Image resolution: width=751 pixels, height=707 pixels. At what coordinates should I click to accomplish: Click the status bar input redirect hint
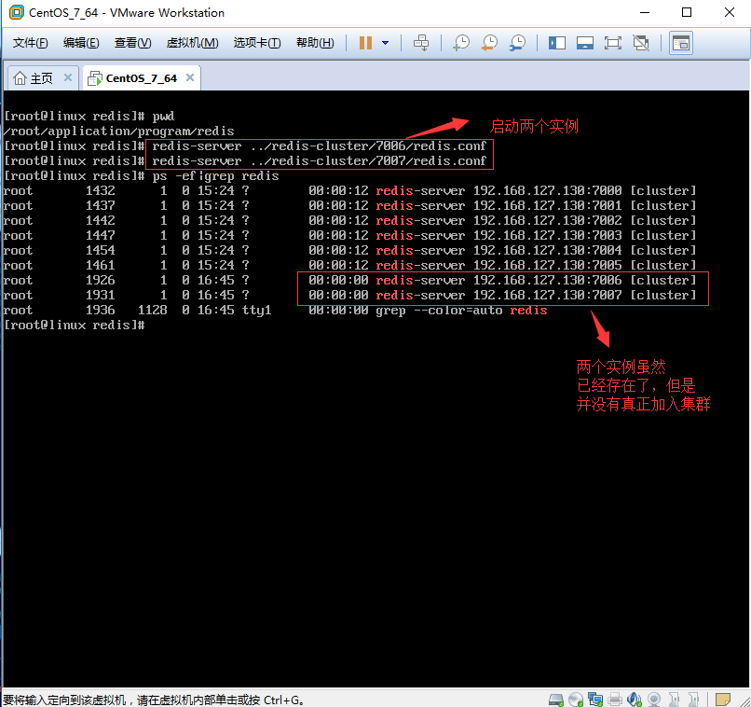coord(154,700)
